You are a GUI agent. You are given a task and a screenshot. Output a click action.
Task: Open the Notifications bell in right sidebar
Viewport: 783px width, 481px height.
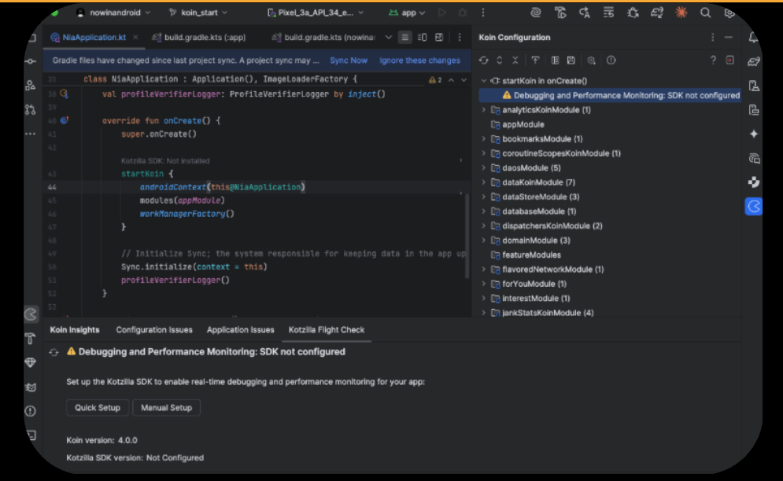[754, 38]
